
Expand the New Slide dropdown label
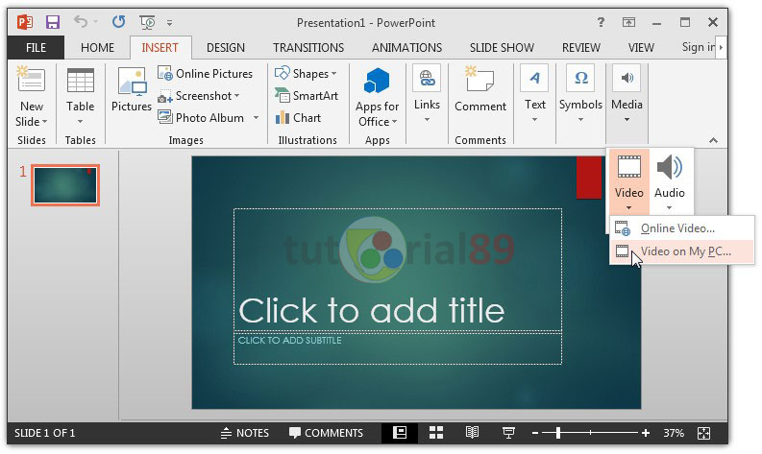(x=31, y=113)
